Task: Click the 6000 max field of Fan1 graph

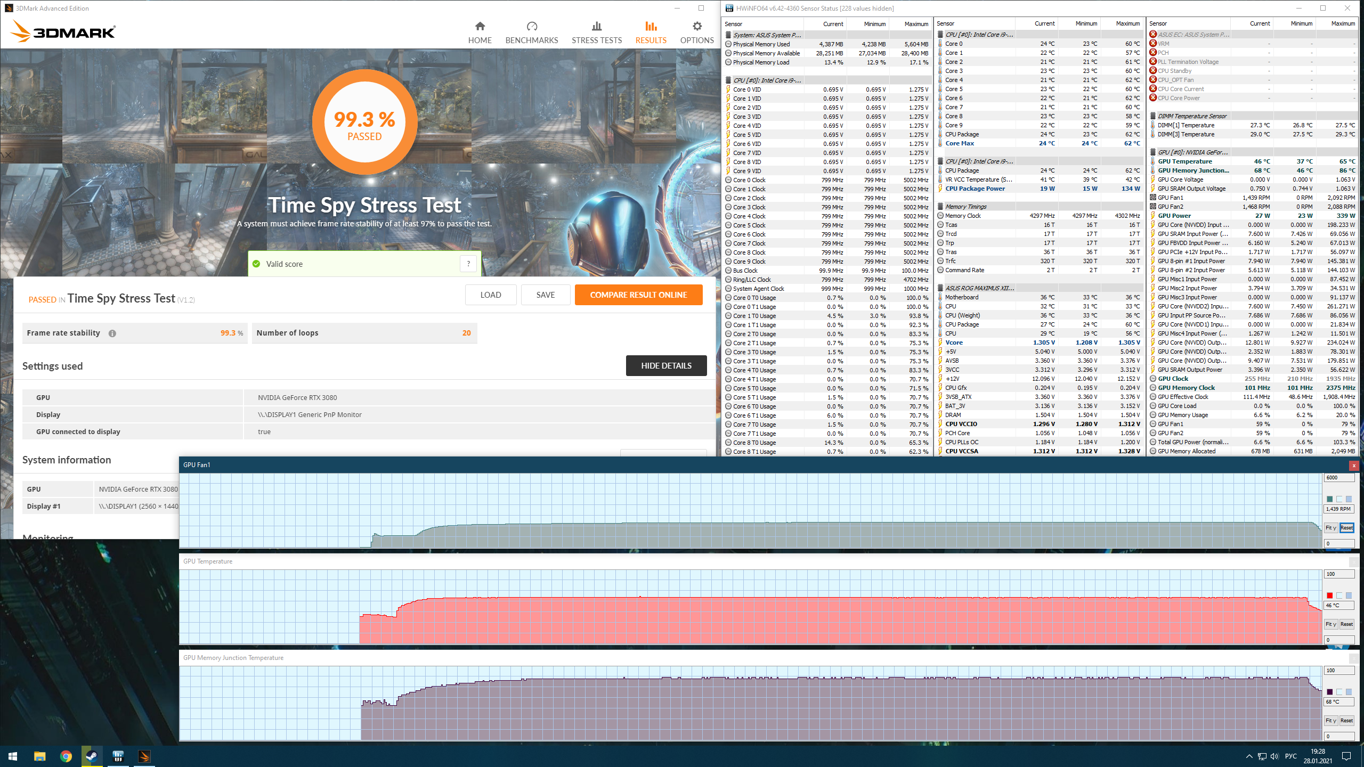Action: pos(1339,478)
